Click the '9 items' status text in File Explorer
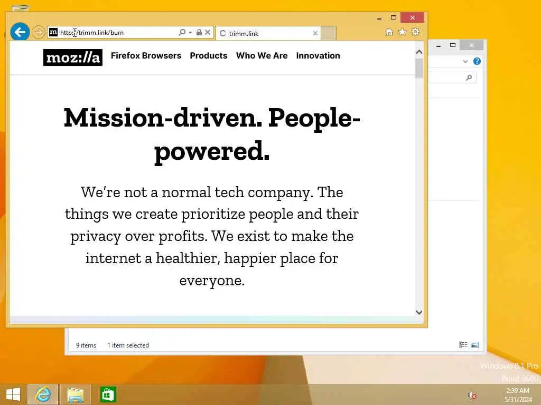 coord(86,345)
